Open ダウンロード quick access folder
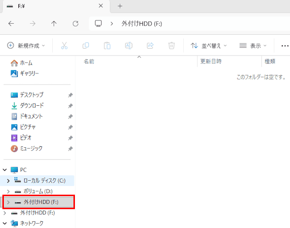290x228 pixels. pyautogui.click(x=27, y=106)
